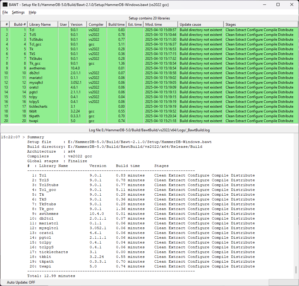Click mod time 2025-04-10 15:09:57
The image size is (299, 286).
161,30
